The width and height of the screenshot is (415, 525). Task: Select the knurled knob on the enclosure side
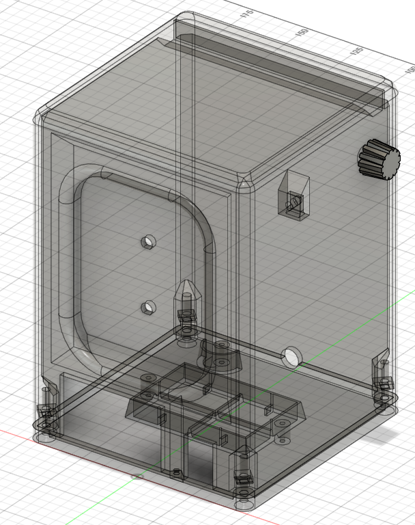(x=380, y=160)
